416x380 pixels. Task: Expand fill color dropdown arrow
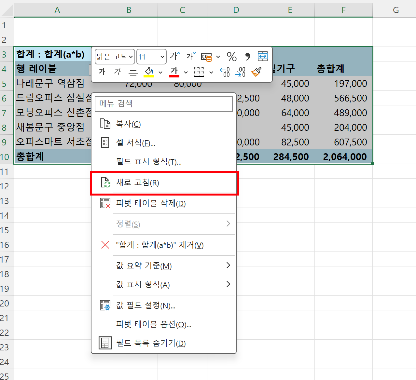(x=160, y=72)
